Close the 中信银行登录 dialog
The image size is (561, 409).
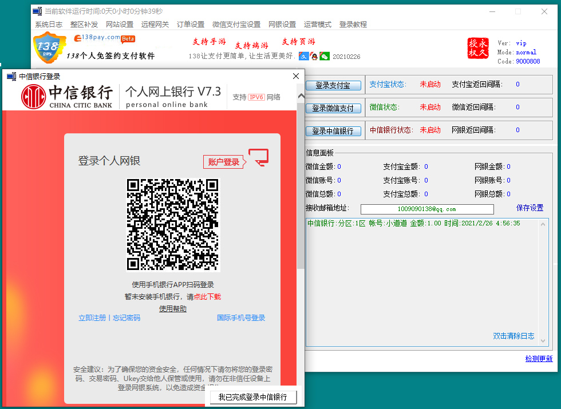(296, 76)
